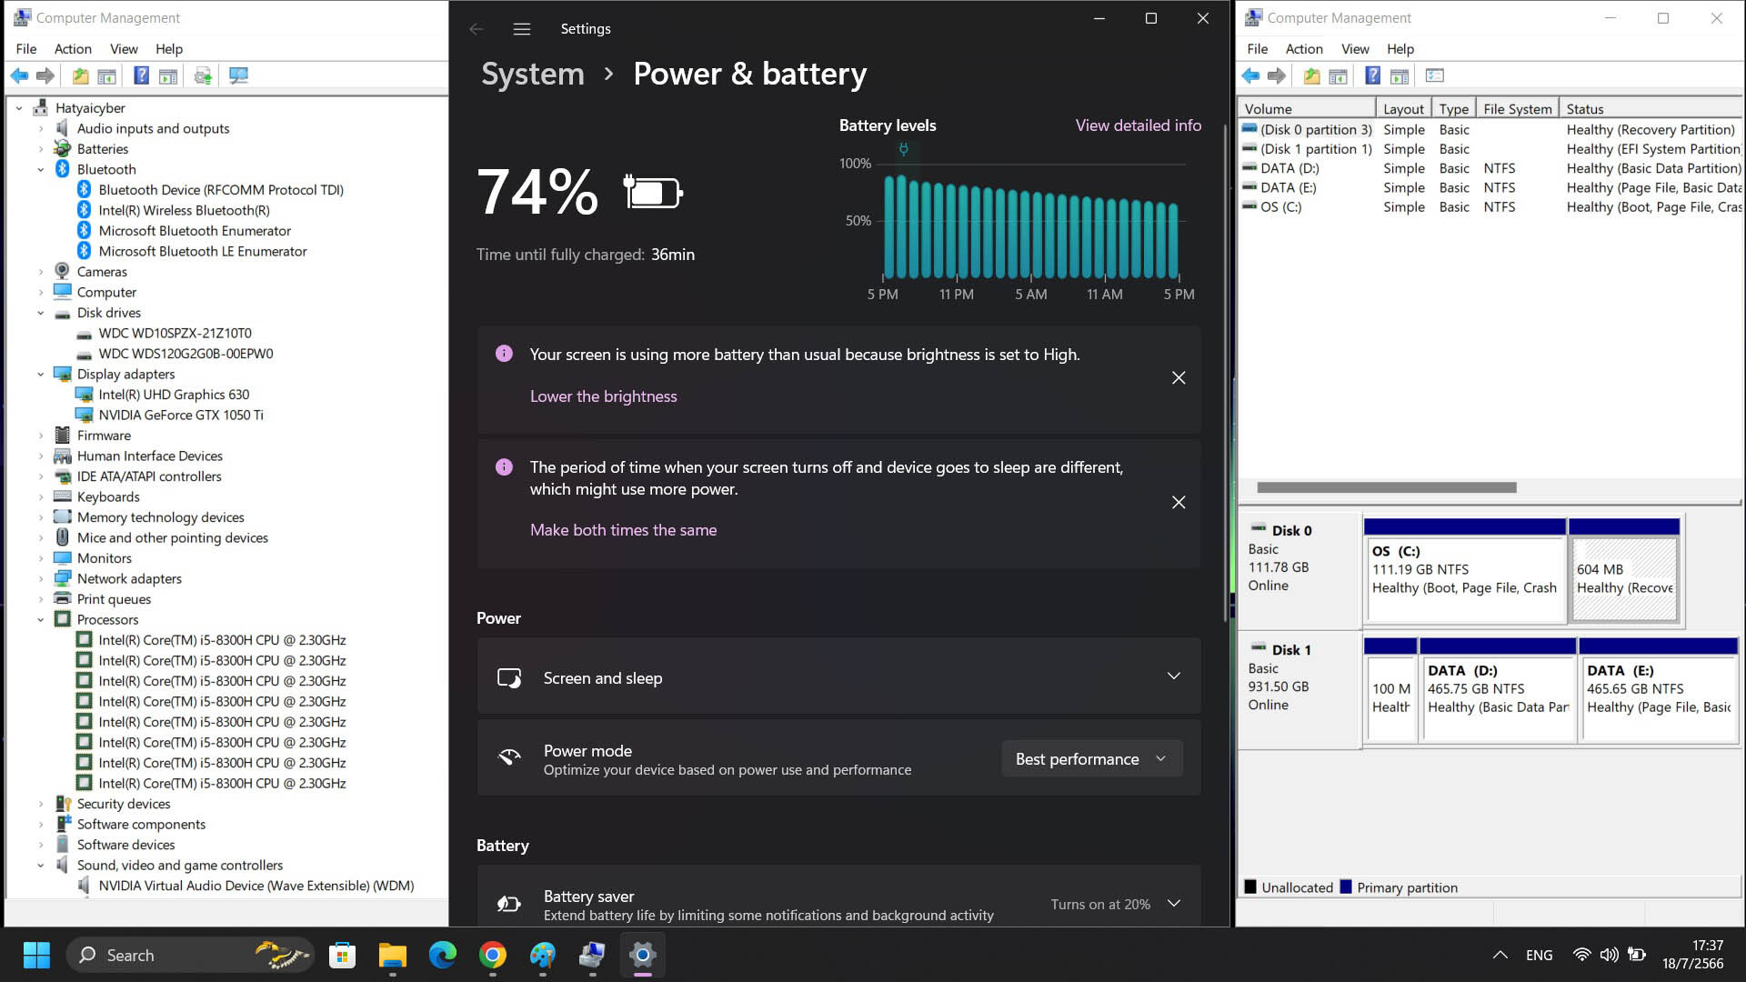The height and width of the screenshot is (982, 1746).
Task: Click 'View detailed info' link
Action: (1139, 125)
